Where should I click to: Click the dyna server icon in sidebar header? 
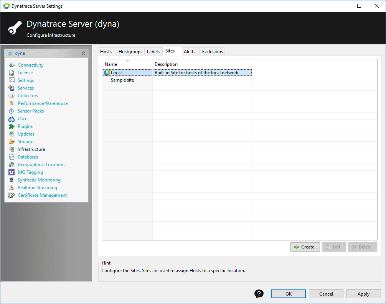pyautogui.click(x=10, y=53)
